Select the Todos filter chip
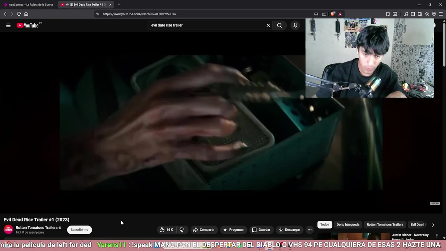The width and height of the screenshot is (446, 251). [325, 225]
